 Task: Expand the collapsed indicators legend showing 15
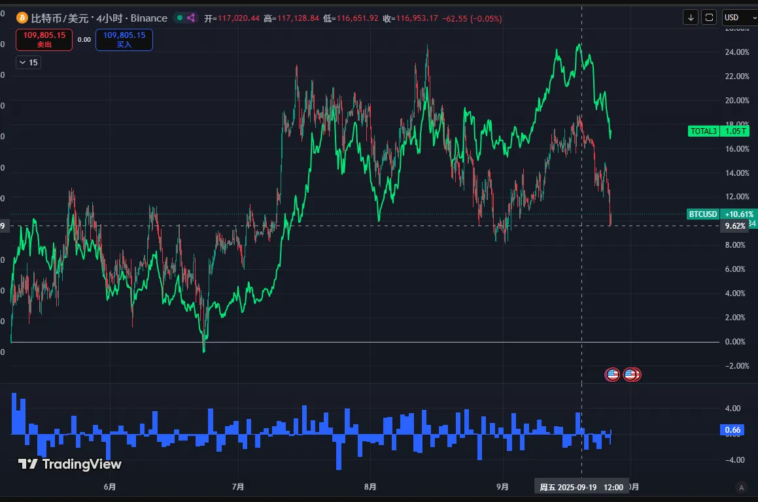point(28,63)
